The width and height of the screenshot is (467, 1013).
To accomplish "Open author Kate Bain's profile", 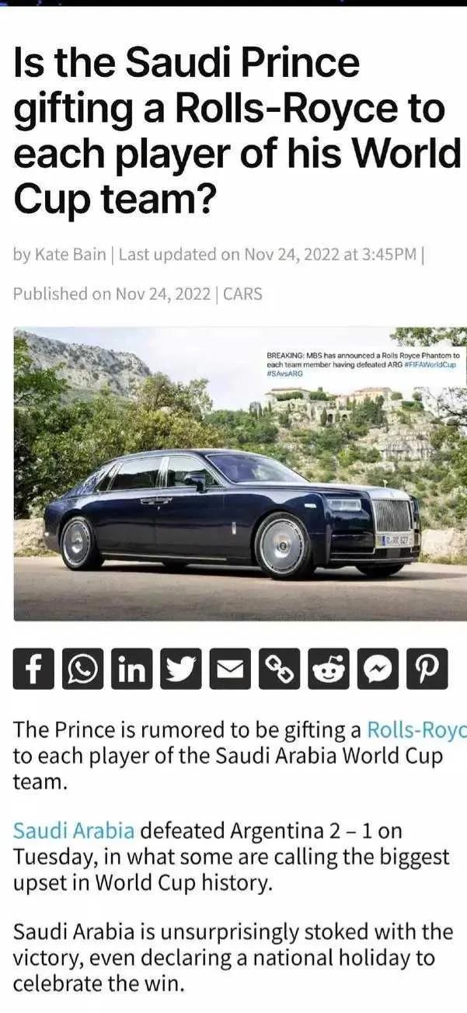I will coord(70,254).
